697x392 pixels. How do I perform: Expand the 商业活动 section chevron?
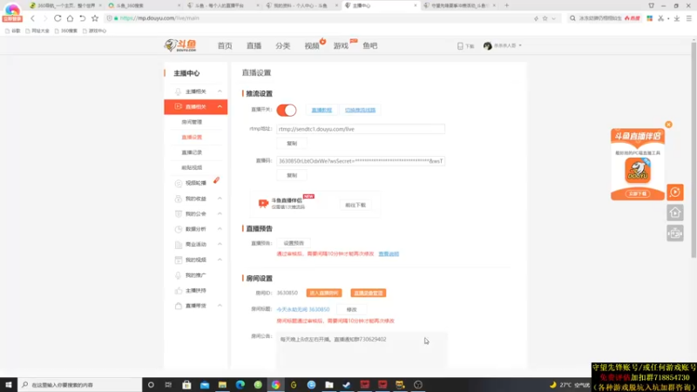(220, 244)
